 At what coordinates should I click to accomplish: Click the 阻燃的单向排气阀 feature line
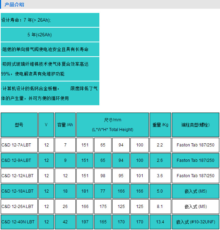coord(45,49)
